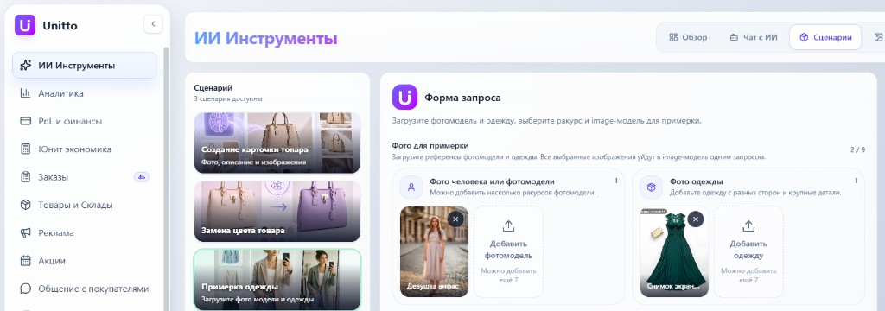Open Аналитика in the sidebar

[85, 93]
